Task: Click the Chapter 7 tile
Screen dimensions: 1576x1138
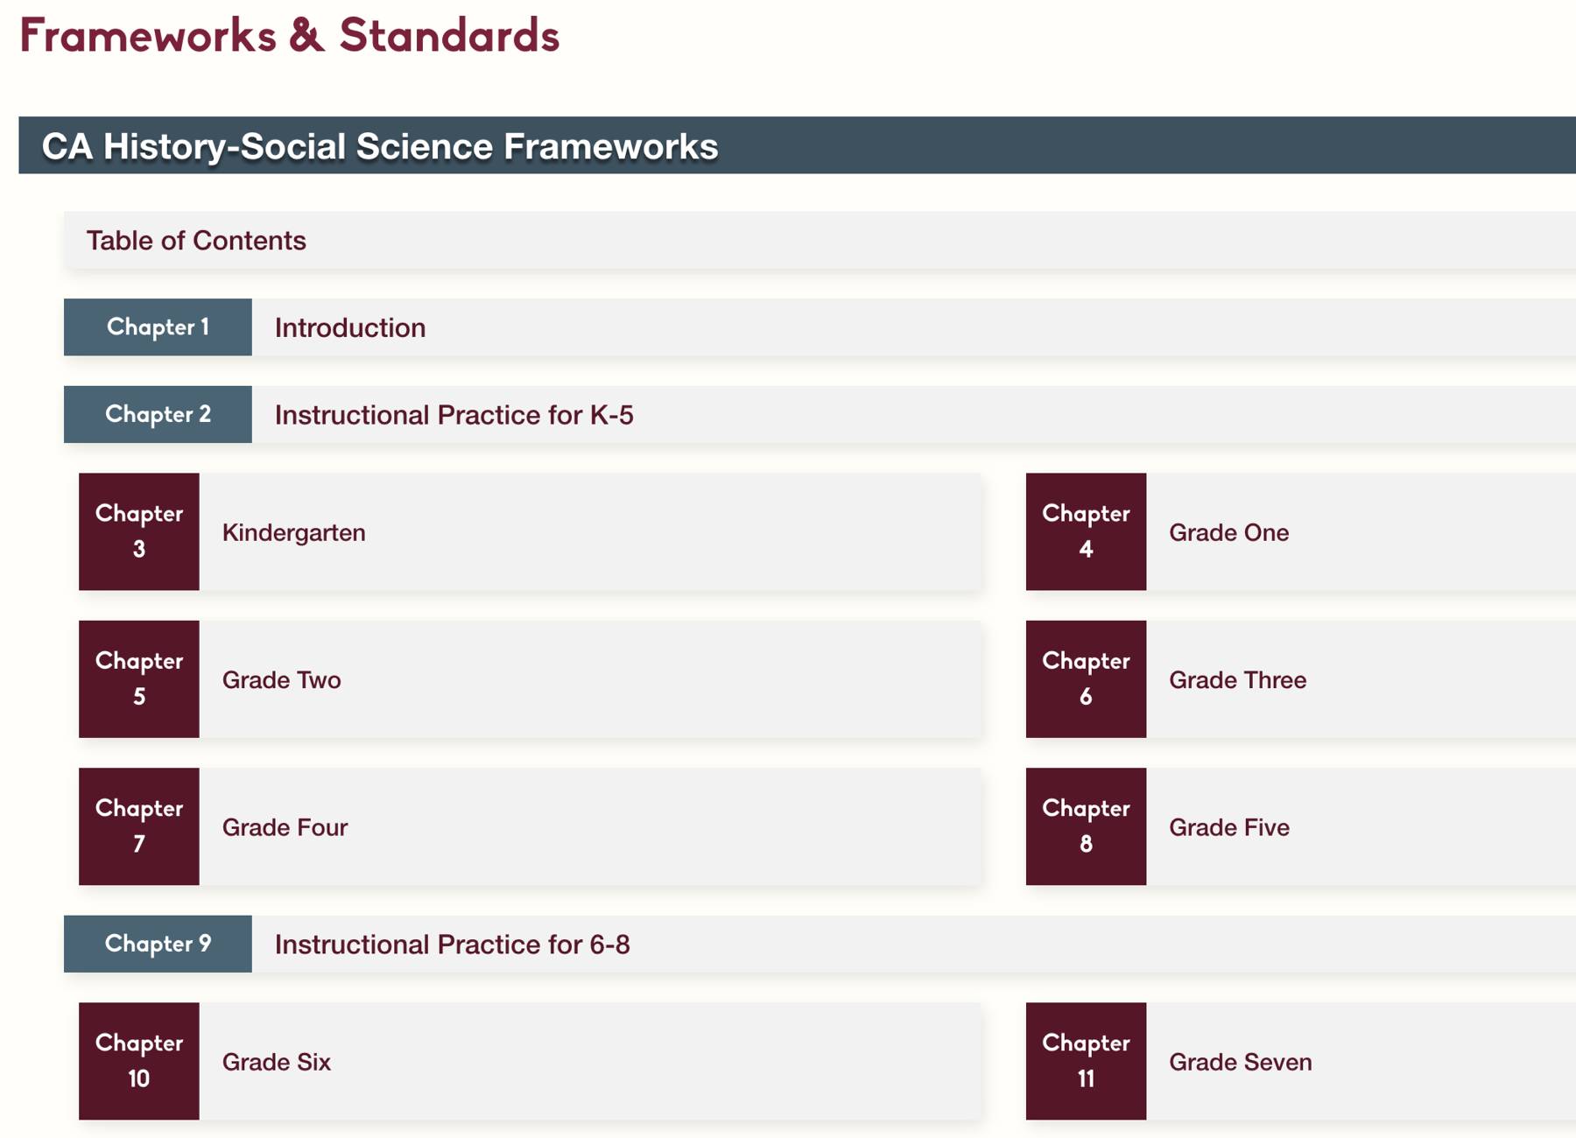Action: pyautogui.click(x=139, y=825)
